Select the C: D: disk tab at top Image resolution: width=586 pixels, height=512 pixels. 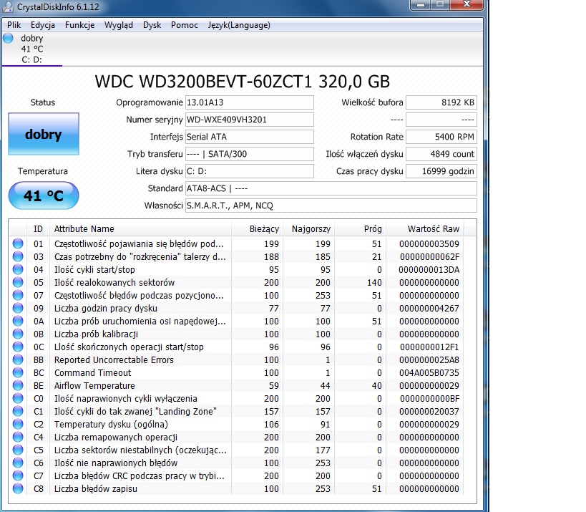31,49
